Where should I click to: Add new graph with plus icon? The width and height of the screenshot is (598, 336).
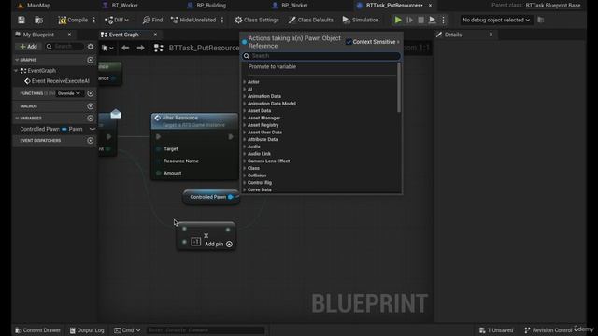(x=91, y=60)
